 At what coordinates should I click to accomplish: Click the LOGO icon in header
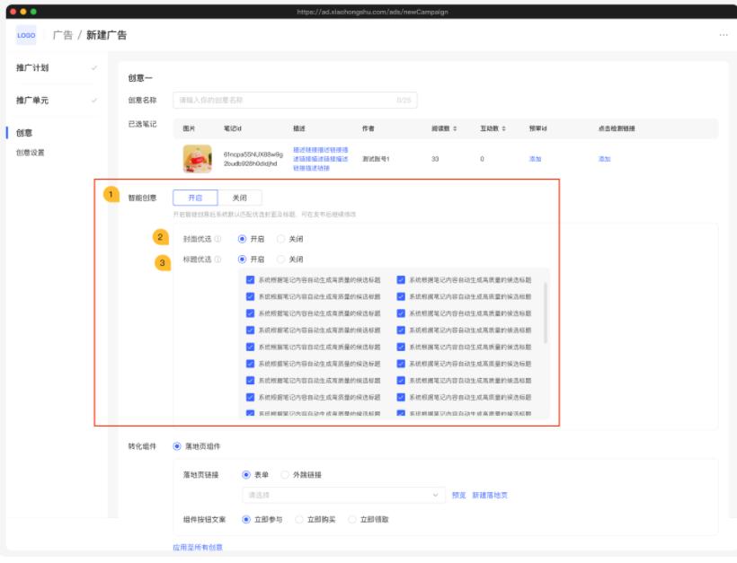[26, 35]
